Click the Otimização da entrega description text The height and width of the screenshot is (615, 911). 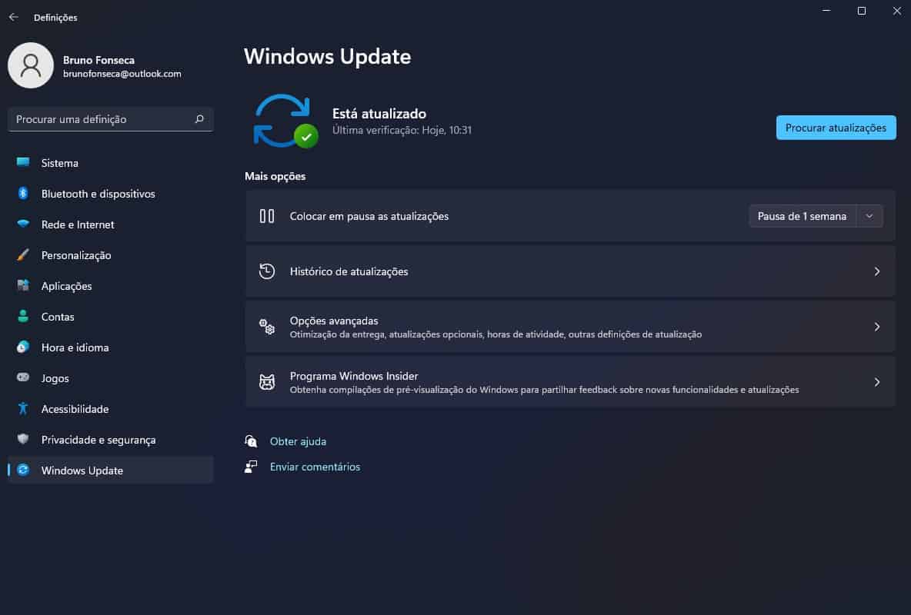[x=496, y=334]
